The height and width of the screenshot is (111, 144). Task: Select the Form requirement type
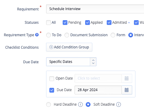tap(113, 35)
